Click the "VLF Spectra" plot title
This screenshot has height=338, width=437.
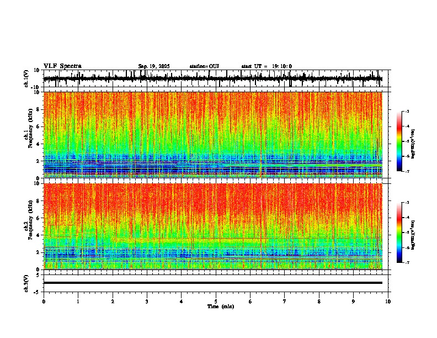[x=62, y=66]
